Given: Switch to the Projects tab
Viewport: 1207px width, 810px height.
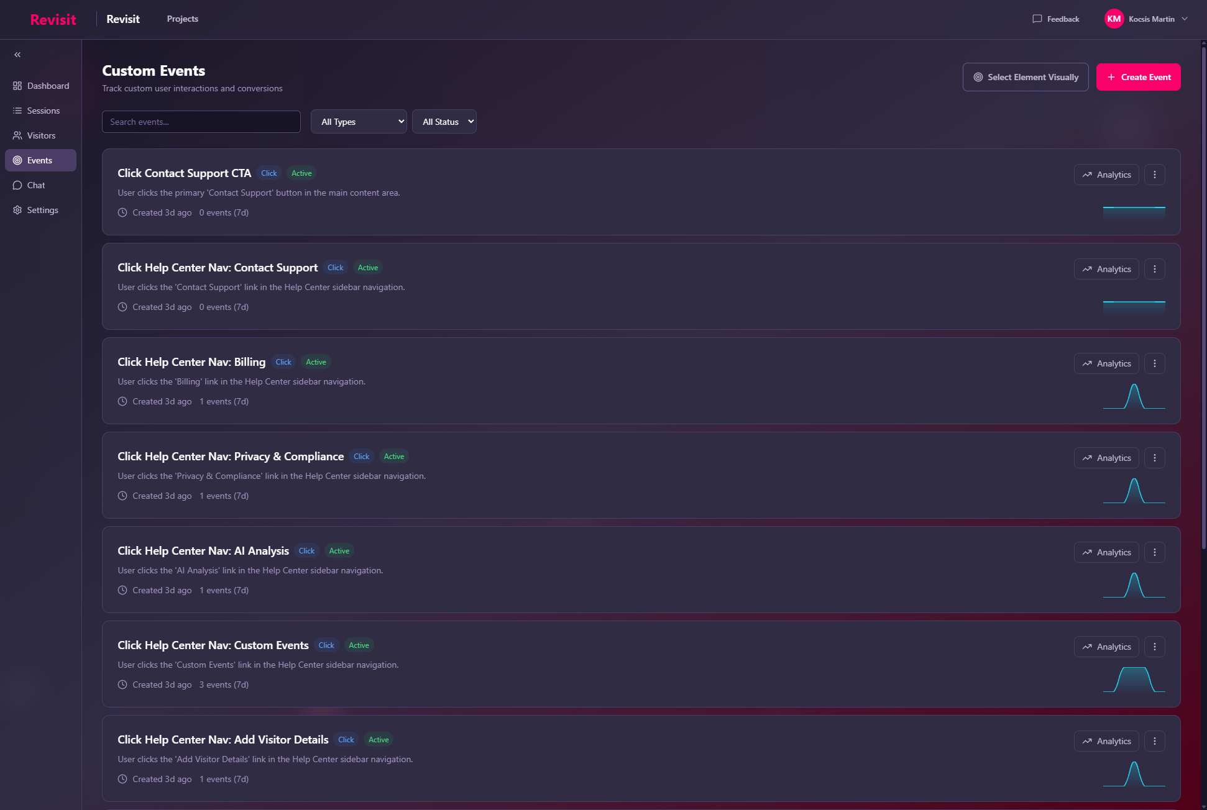Looking at the screenshot, I should [182, 19].
